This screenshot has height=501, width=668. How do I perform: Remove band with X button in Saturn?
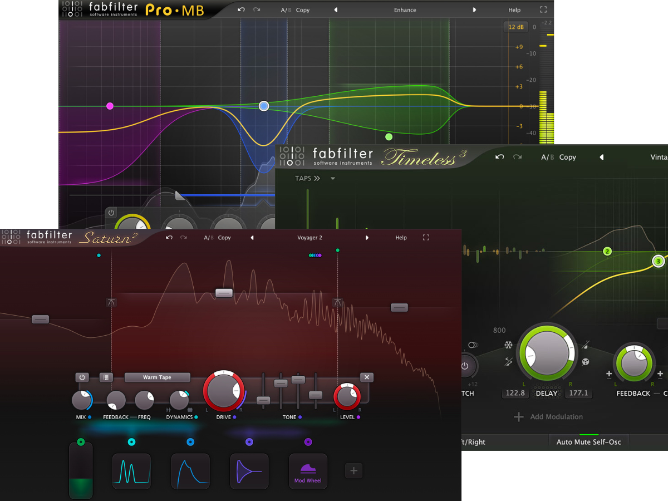point(366,377)
